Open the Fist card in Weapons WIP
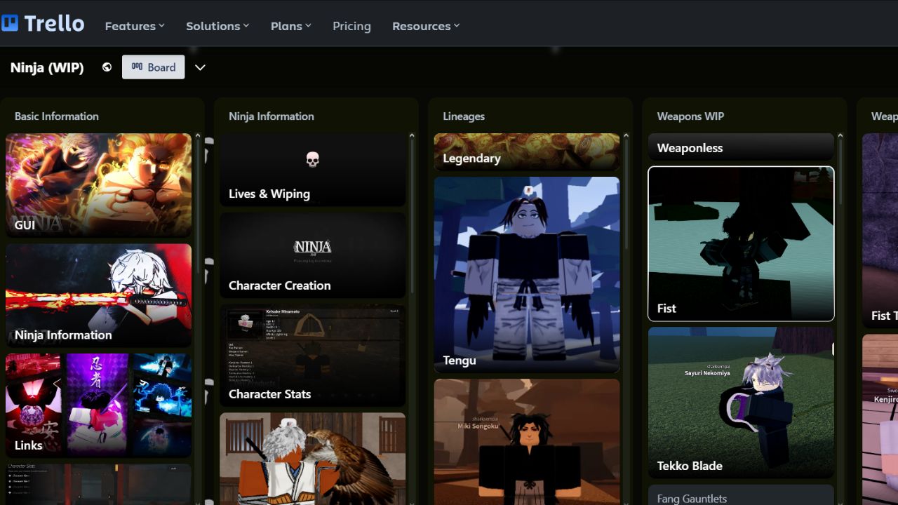 tap(741, 243)
